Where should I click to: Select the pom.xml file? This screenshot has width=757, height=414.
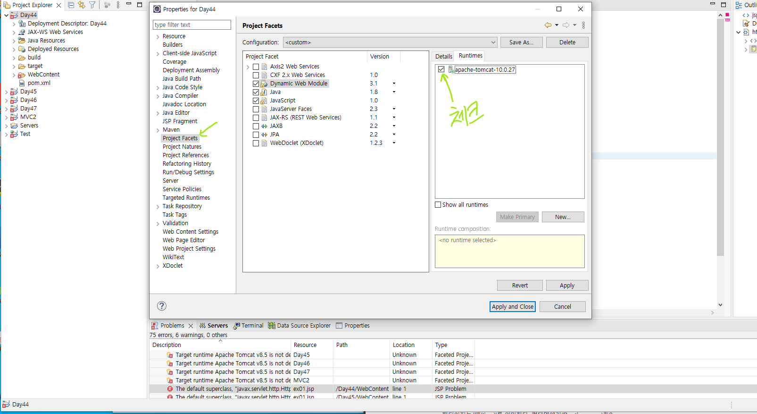pos(39,83)
